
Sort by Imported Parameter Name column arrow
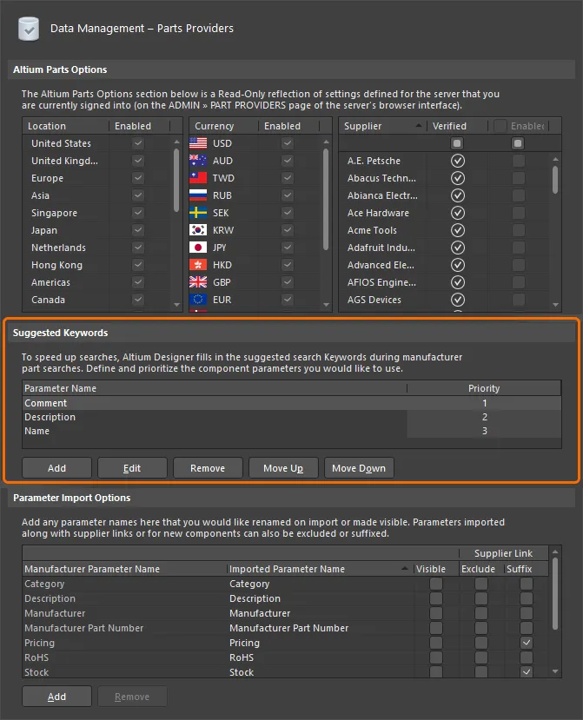pyautogui.click(x=406, y=569)
